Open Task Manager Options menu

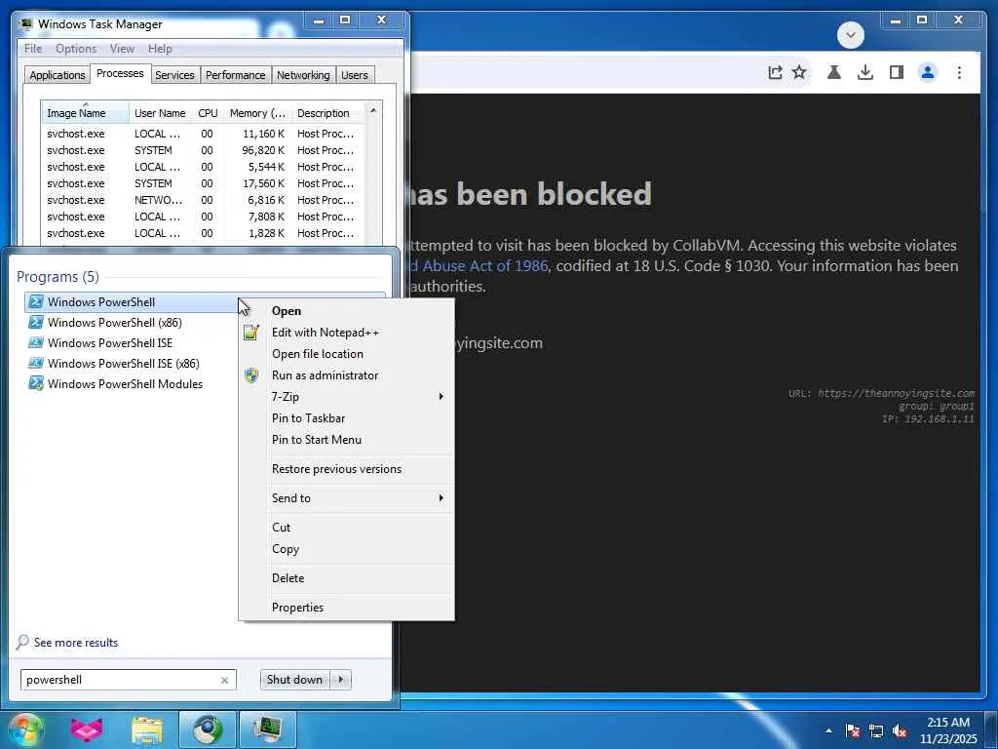(x=76, y=49)
